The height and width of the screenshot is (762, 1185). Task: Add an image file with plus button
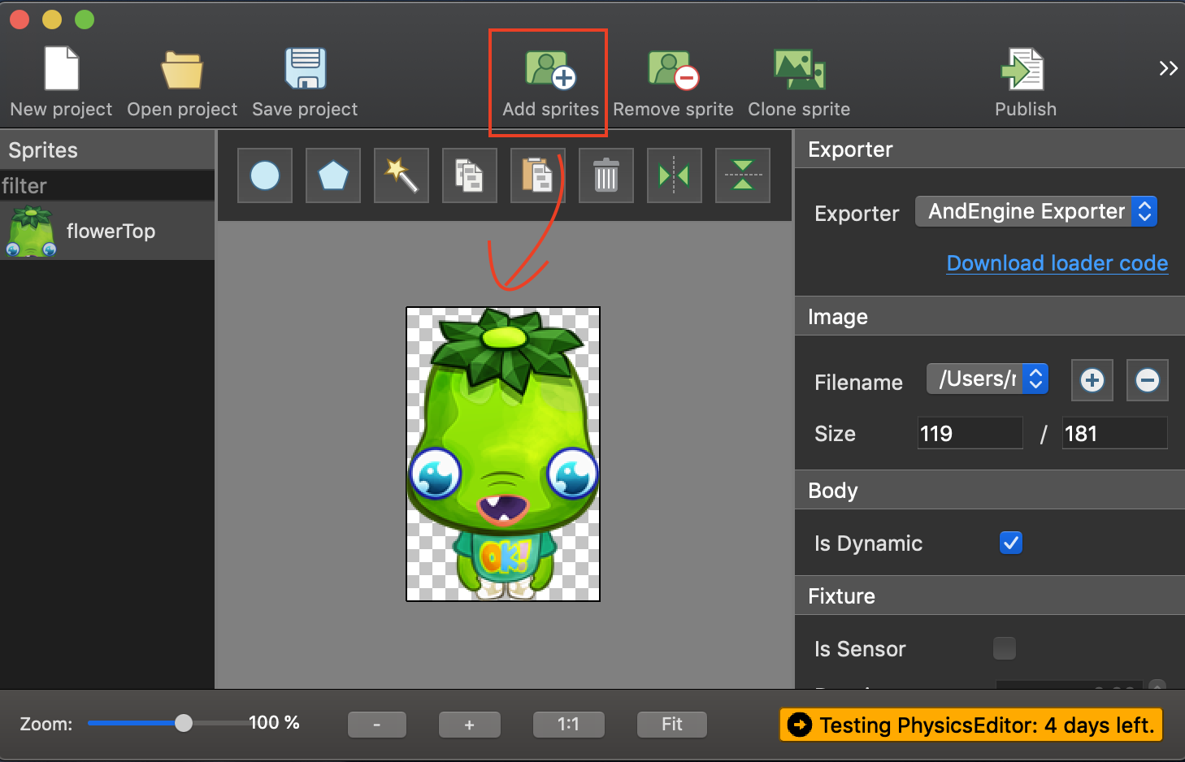[1092, 380]
